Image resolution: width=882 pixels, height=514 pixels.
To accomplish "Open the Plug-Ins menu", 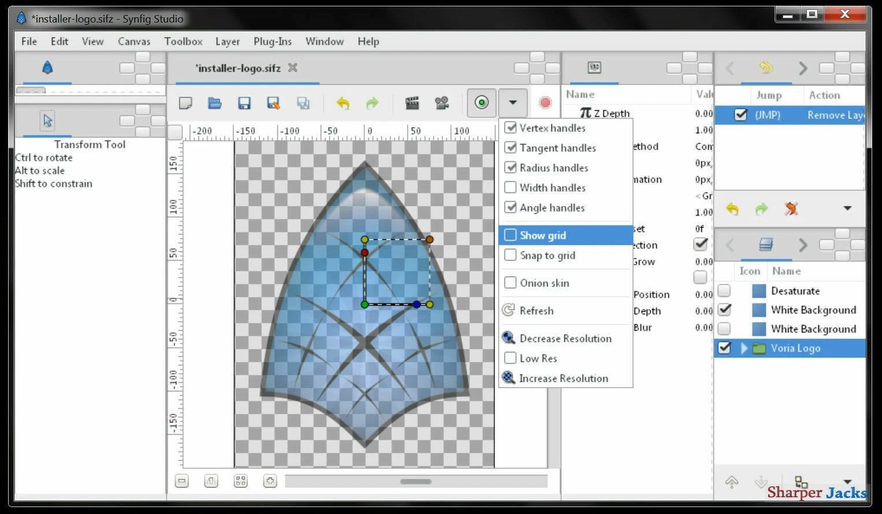I will (x=272, y=42).
